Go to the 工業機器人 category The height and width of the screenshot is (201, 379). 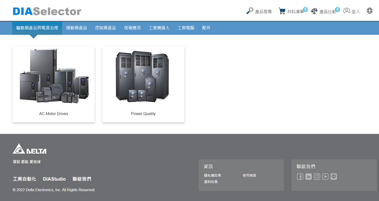(x=159, y=28)
